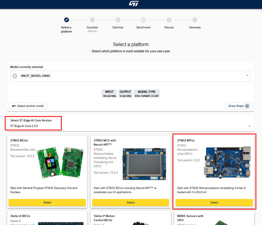
Task: Click the Select another model button
Action: (x=28, y=106)
